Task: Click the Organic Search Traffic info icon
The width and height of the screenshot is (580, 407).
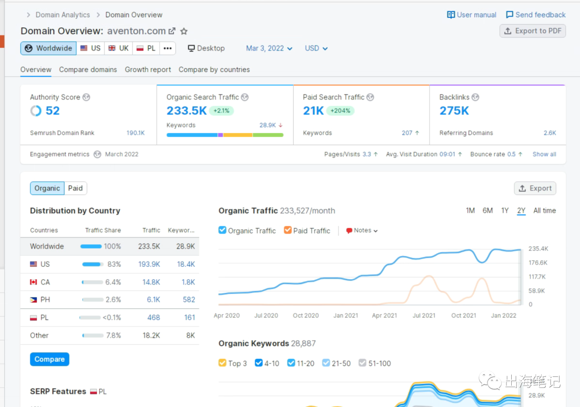Action: pyautogui.click(x=245, y=97)
